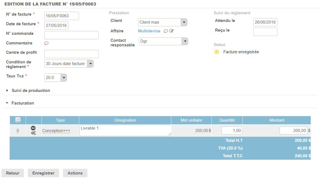The height and width of the screenshot is (180, 322).
Task: Click the Retour button
Action: pos(13,173)
